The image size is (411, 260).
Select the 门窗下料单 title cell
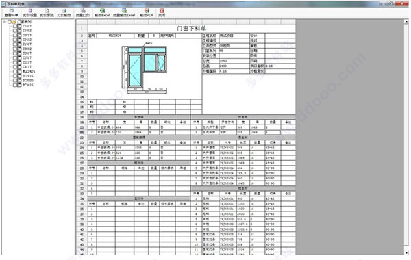(191, 29)
